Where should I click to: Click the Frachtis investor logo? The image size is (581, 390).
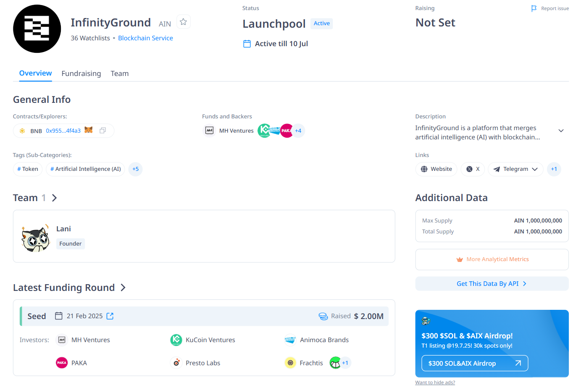point(290,363)
